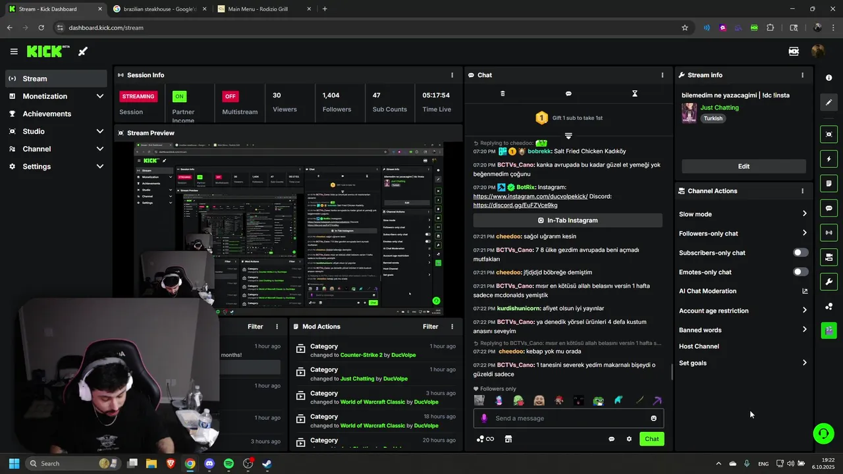
Task: Click the Pepe frog emote in the emote row
Action: coord(598,400)
